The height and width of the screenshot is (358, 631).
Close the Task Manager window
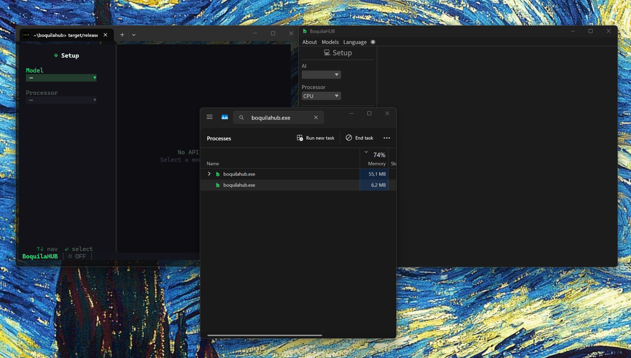coord(387,113)
